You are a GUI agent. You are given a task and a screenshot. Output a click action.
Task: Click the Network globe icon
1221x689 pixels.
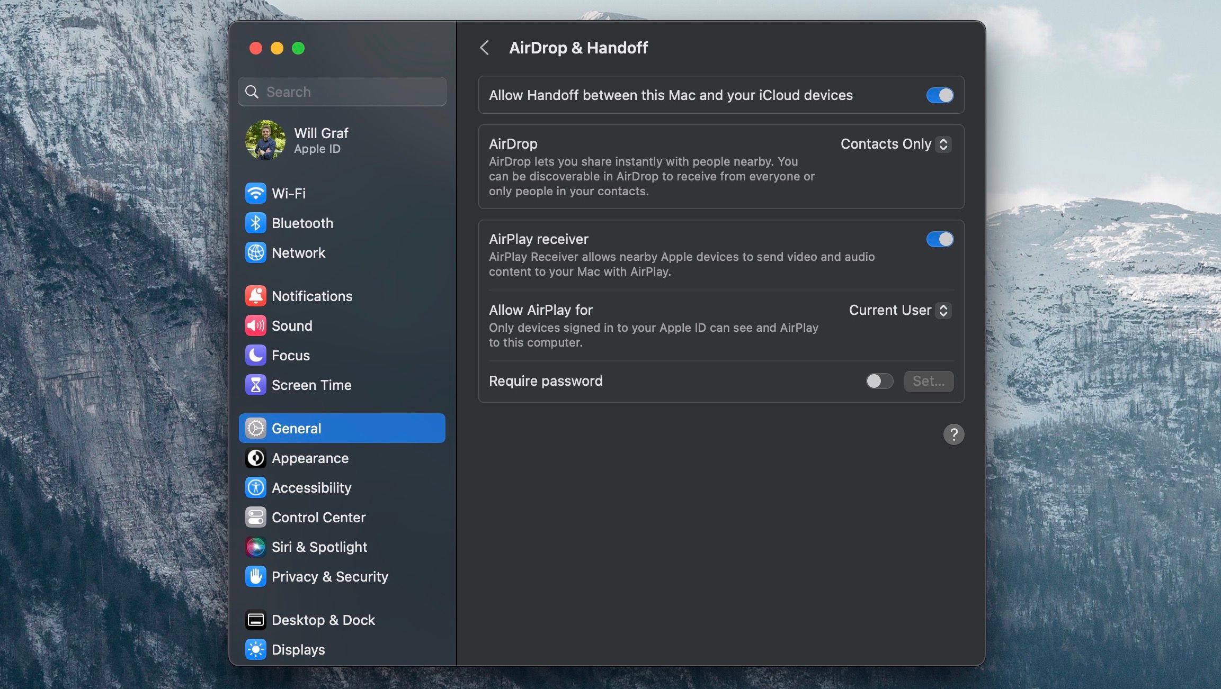point(256,253)
